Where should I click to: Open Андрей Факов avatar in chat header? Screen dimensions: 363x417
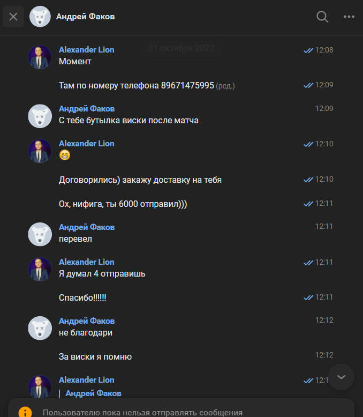click(40, 17)
